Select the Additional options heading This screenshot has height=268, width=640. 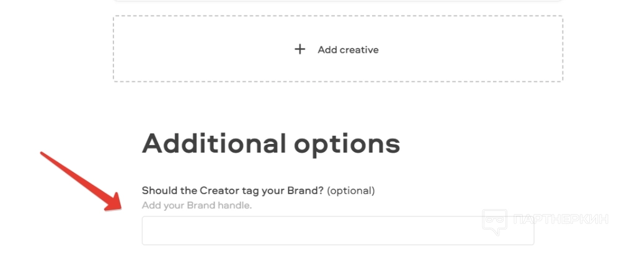pos(271,144)
